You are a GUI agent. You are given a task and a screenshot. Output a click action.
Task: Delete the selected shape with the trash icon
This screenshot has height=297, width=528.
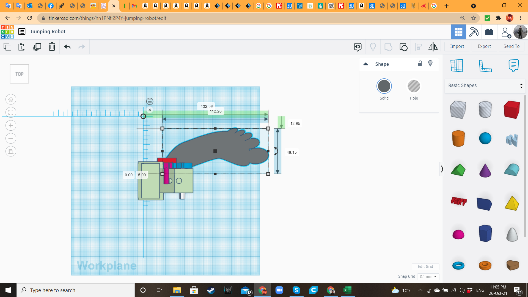tap(52, 47)
